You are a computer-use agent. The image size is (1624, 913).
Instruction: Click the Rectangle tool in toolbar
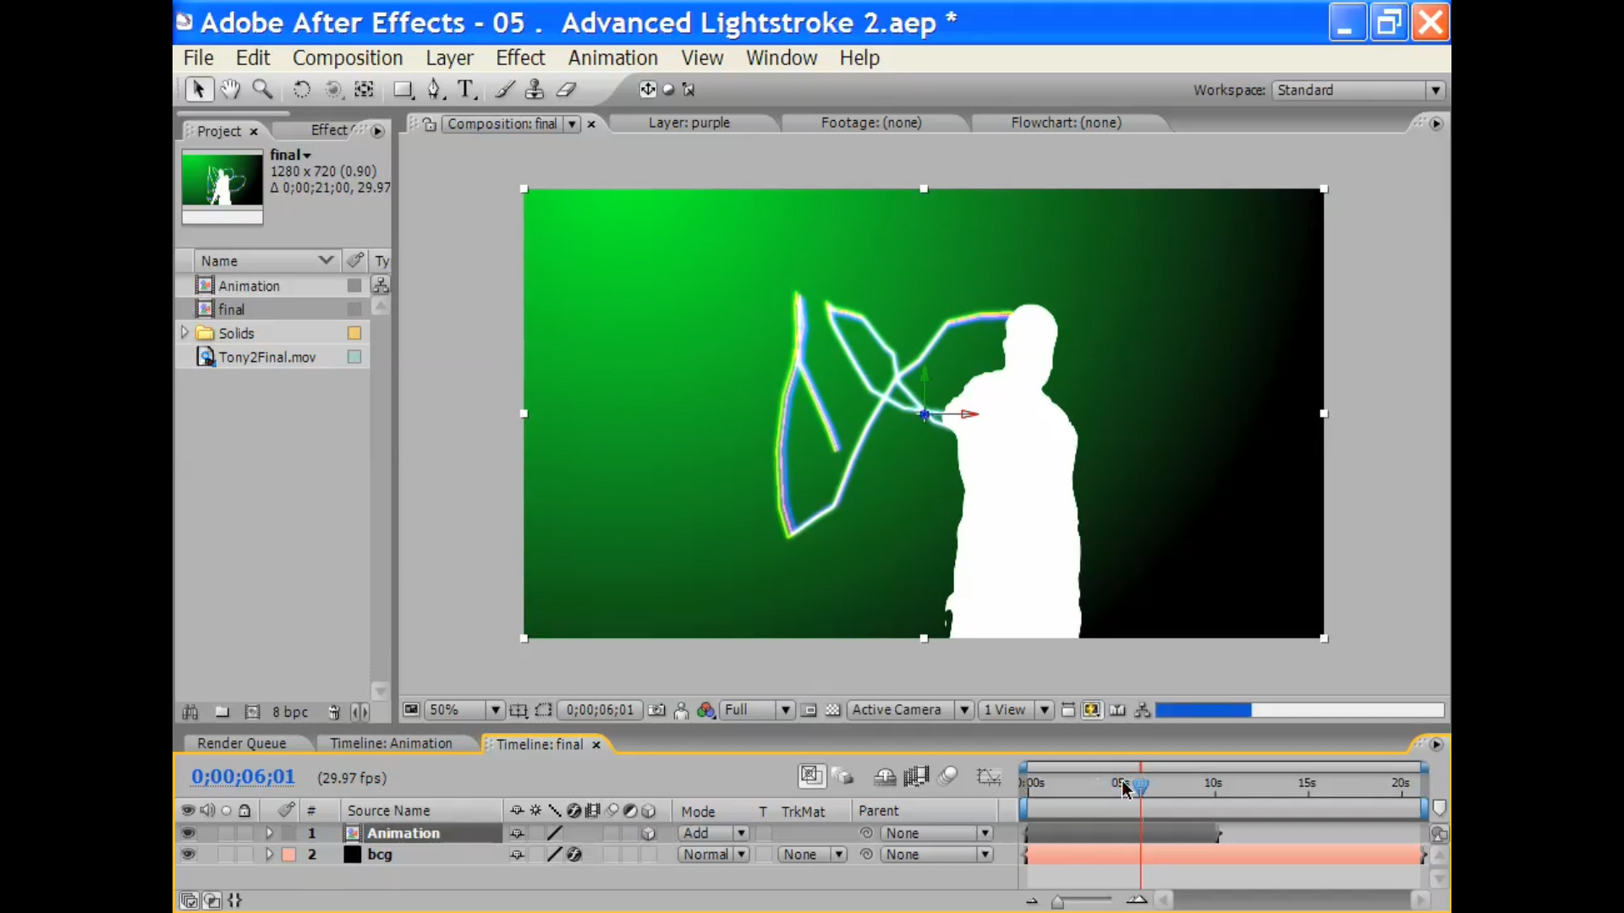tap(402, 89)
